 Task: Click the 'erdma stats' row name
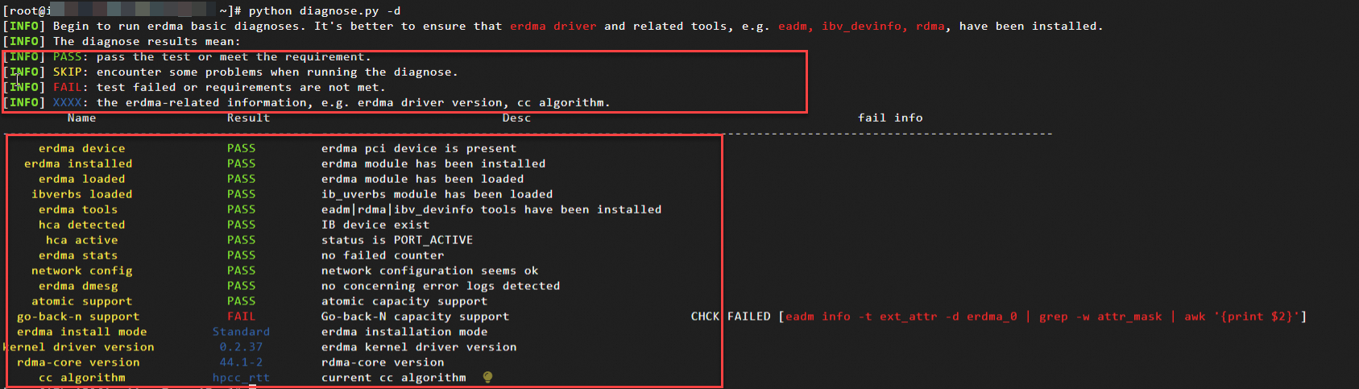(78, 255)
